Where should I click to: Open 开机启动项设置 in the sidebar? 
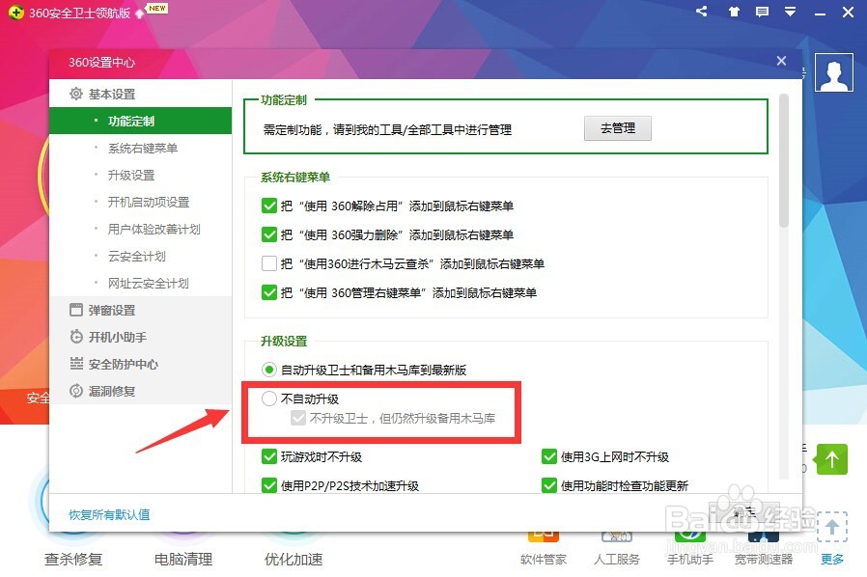coord(149,203)
